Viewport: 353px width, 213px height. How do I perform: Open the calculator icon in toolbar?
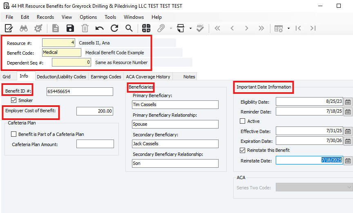[x=146, y=28]
